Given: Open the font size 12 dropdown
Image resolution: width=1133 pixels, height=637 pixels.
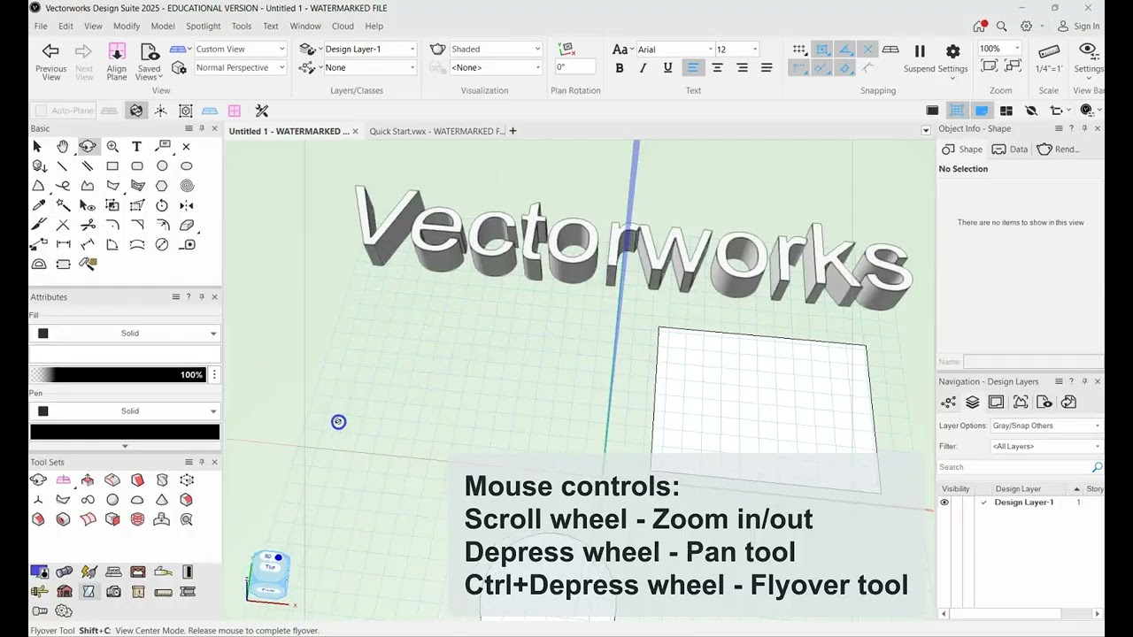Looking at the screenshot, I should [737, 50].
